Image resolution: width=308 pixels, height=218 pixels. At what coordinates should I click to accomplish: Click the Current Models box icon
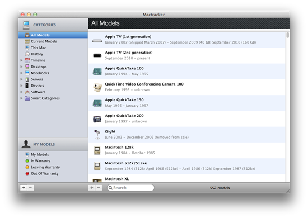point(27,41)
